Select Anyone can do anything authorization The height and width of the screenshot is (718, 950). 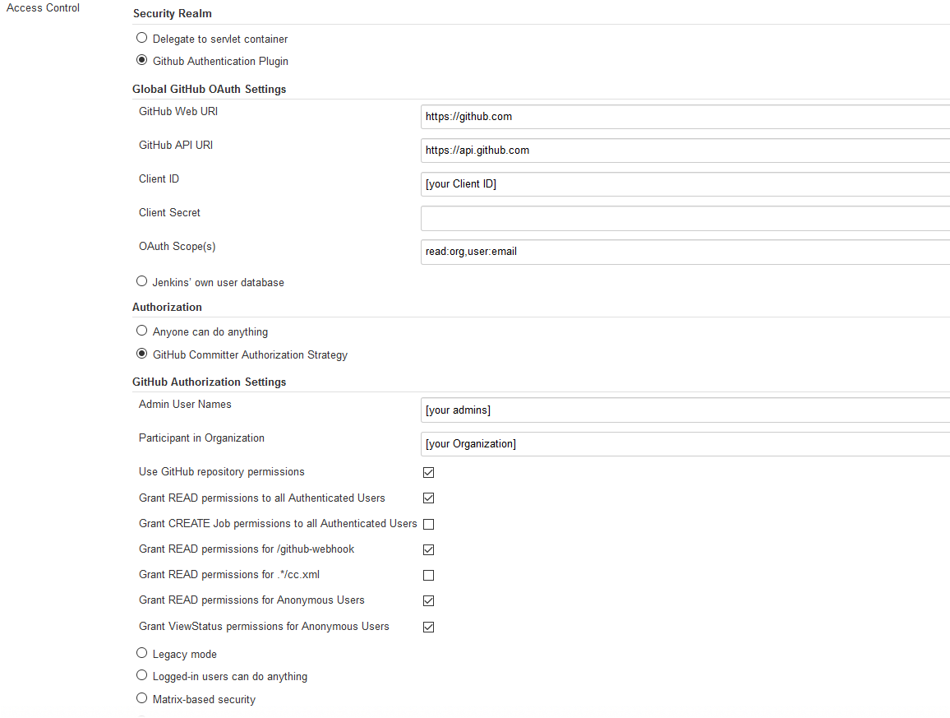coord(141,330)
